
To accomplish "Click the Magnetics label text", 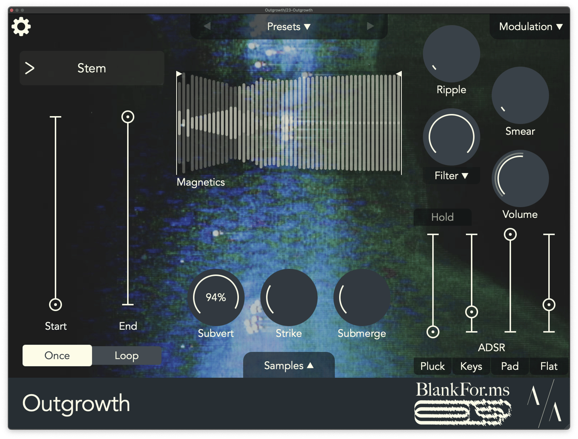I will 201,182.
